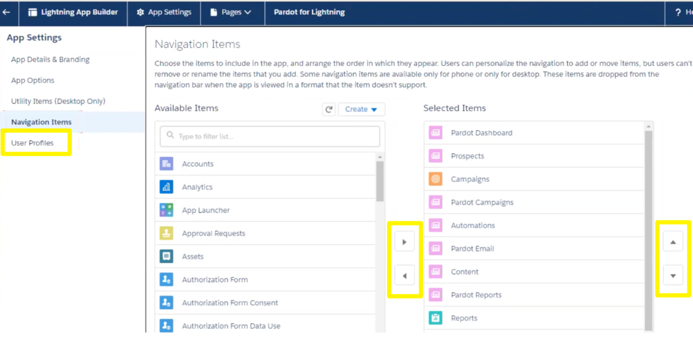This screenshot has width=693, height=345.
Task: Select Automations icon
Action: coord(435,225)
